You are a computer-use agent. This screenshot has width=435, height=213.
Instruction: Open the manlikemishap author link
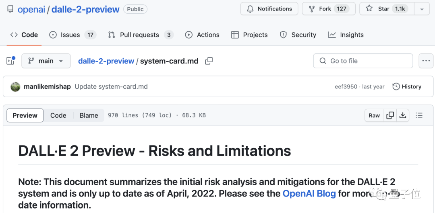47,87
